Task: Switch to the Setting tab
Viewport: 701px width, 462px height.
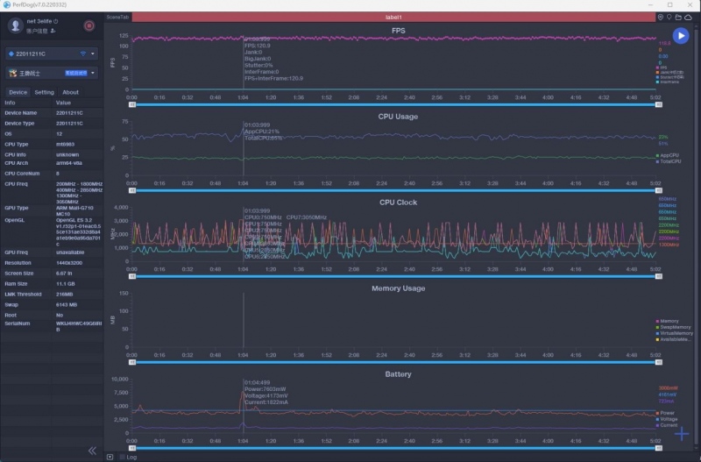Action: click(44, 92)
